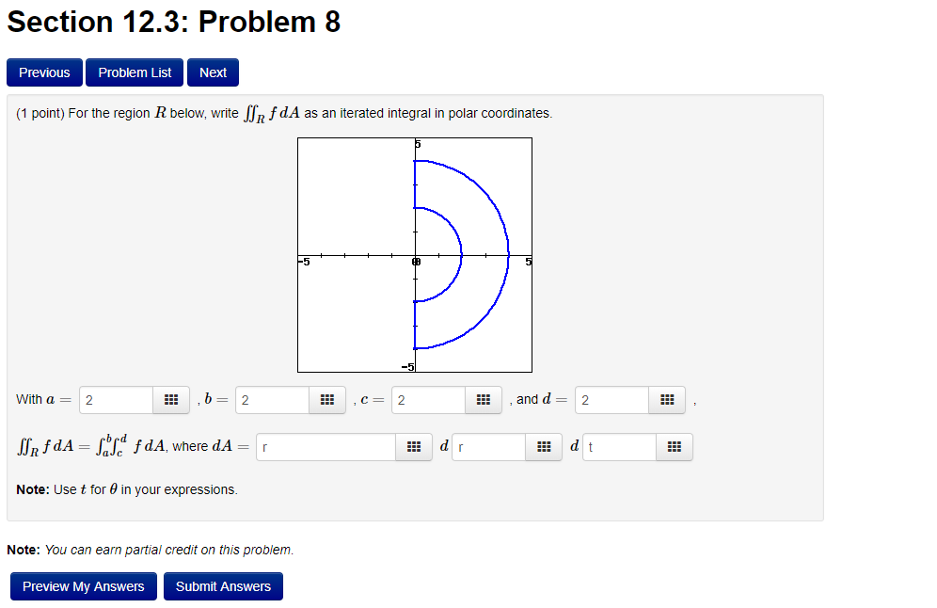The image size is (937, 608).
Task: Click the Previous button
Action: tap(44, 72)
